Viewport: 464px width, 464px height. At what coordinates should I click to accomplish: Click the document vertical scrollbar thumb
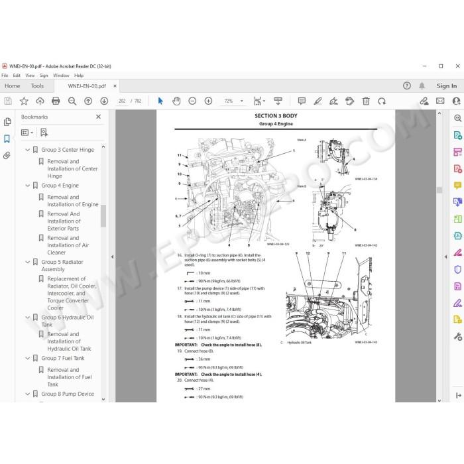(x=439, y=190)
